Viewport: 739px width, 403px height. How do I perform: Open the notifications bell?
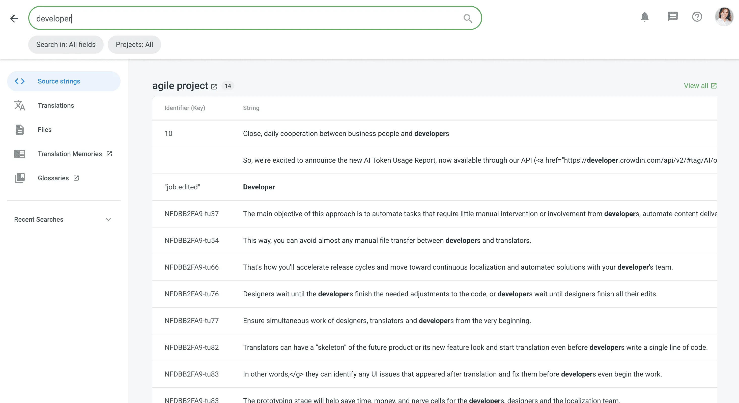click(x=644, y=17)
